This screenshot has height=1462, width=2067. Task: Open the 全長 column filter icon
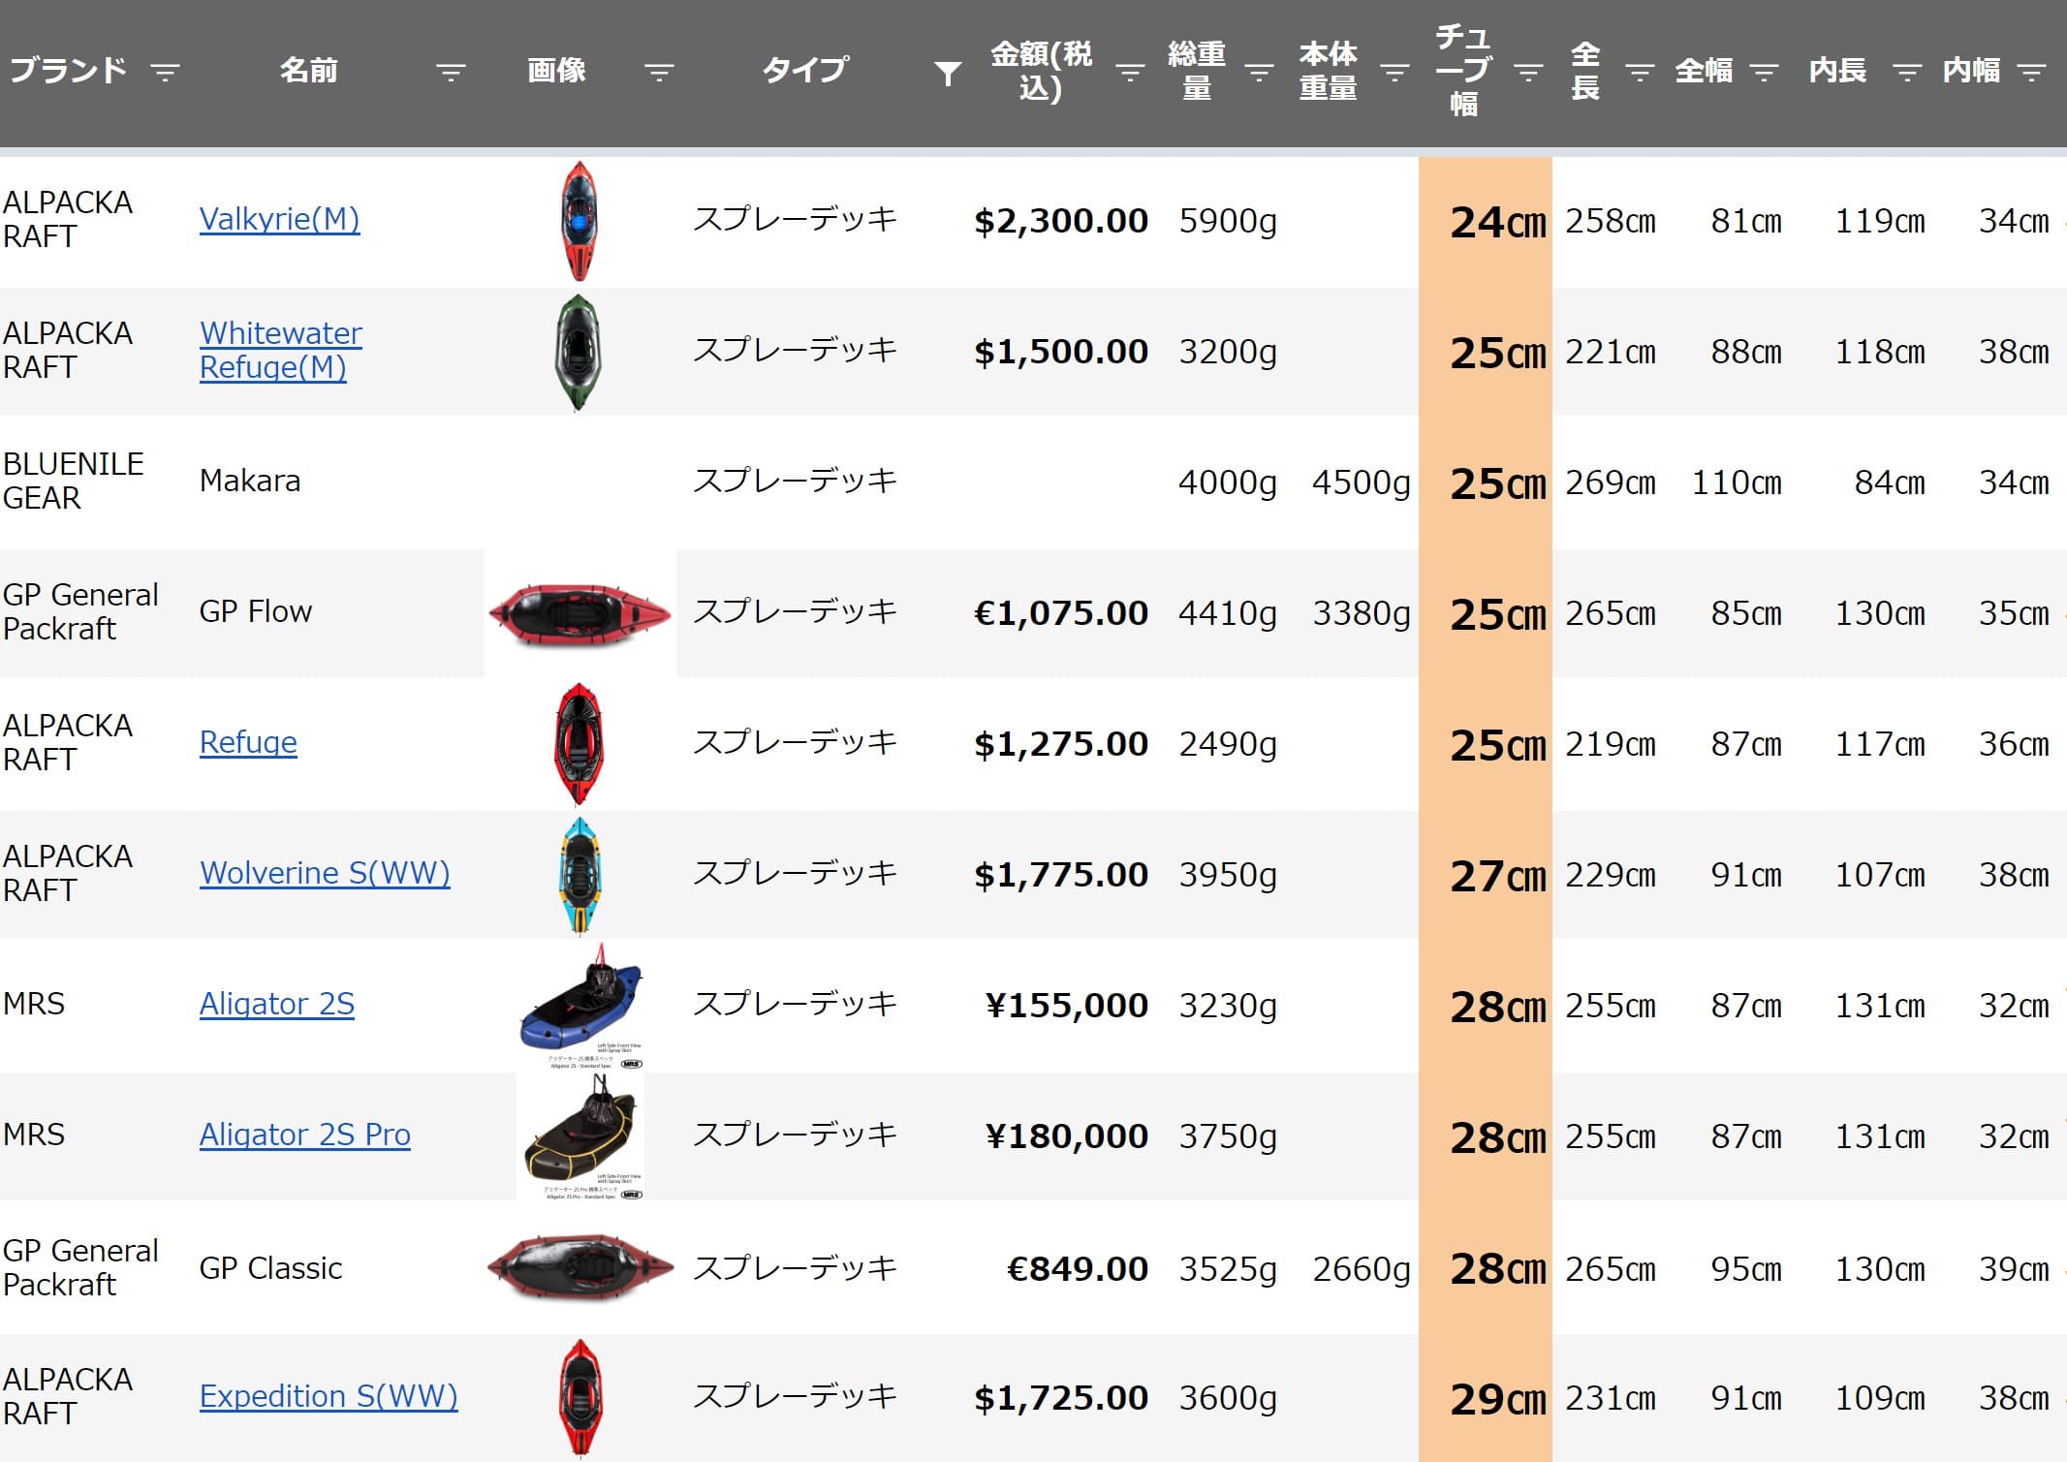pyautogui.click(x=1641, y=72)
